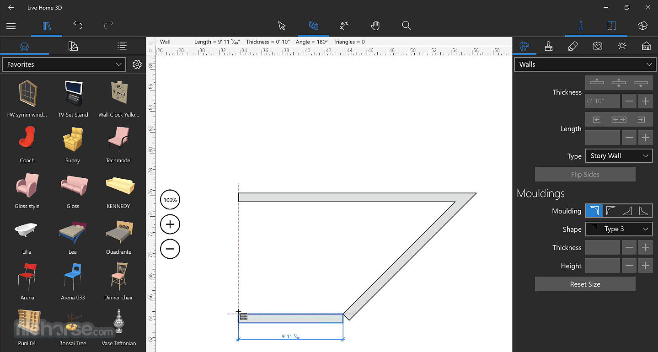Click the wall Length input field
The image size is (658, 352).
point(603,138)
